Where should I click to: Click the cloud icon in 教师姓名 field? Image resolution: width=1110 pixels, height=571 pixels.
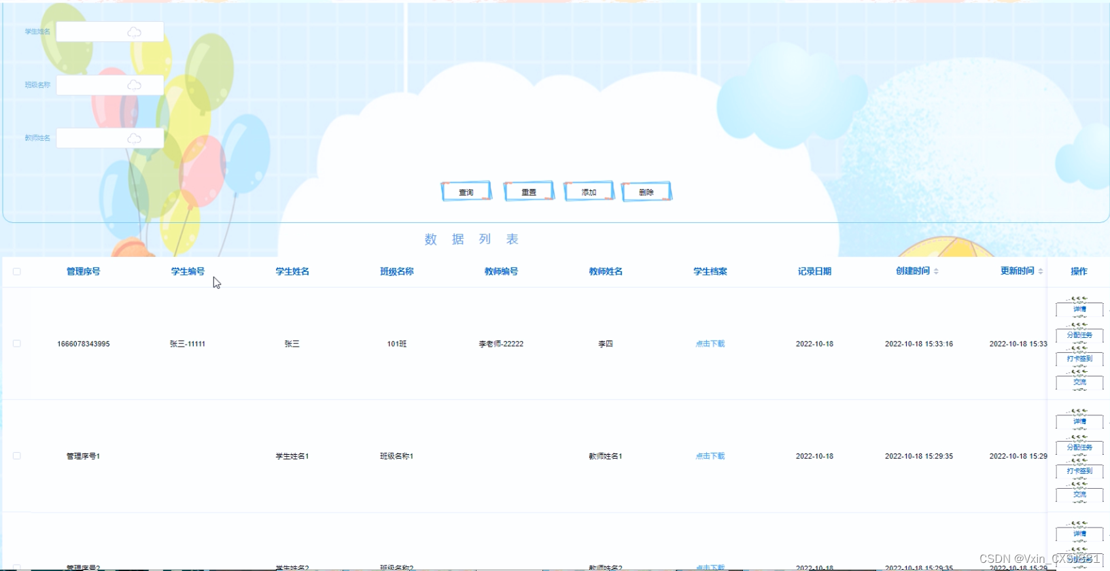(x=135, y=138)
